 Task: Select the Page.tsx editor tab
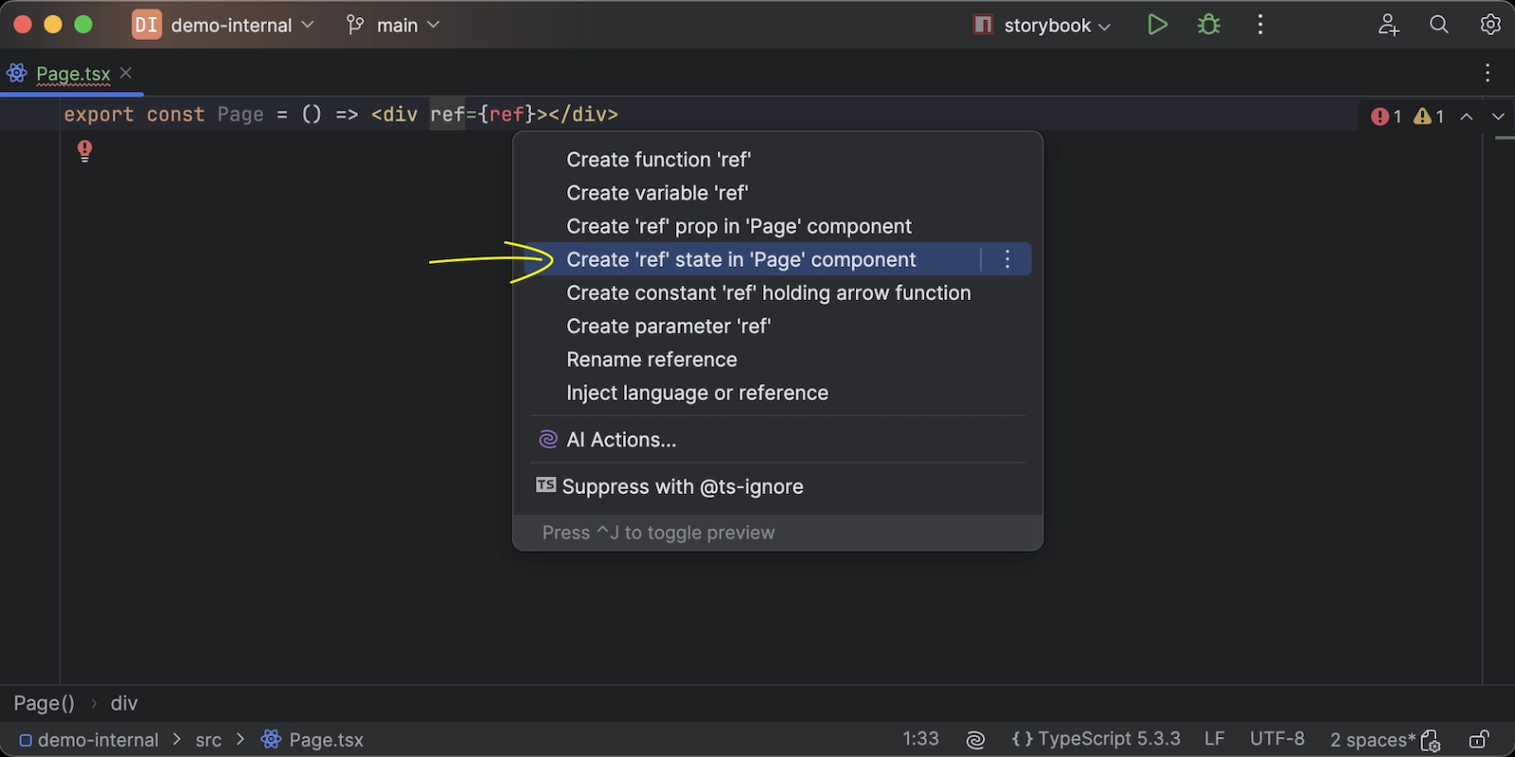[x=73, y=73]
